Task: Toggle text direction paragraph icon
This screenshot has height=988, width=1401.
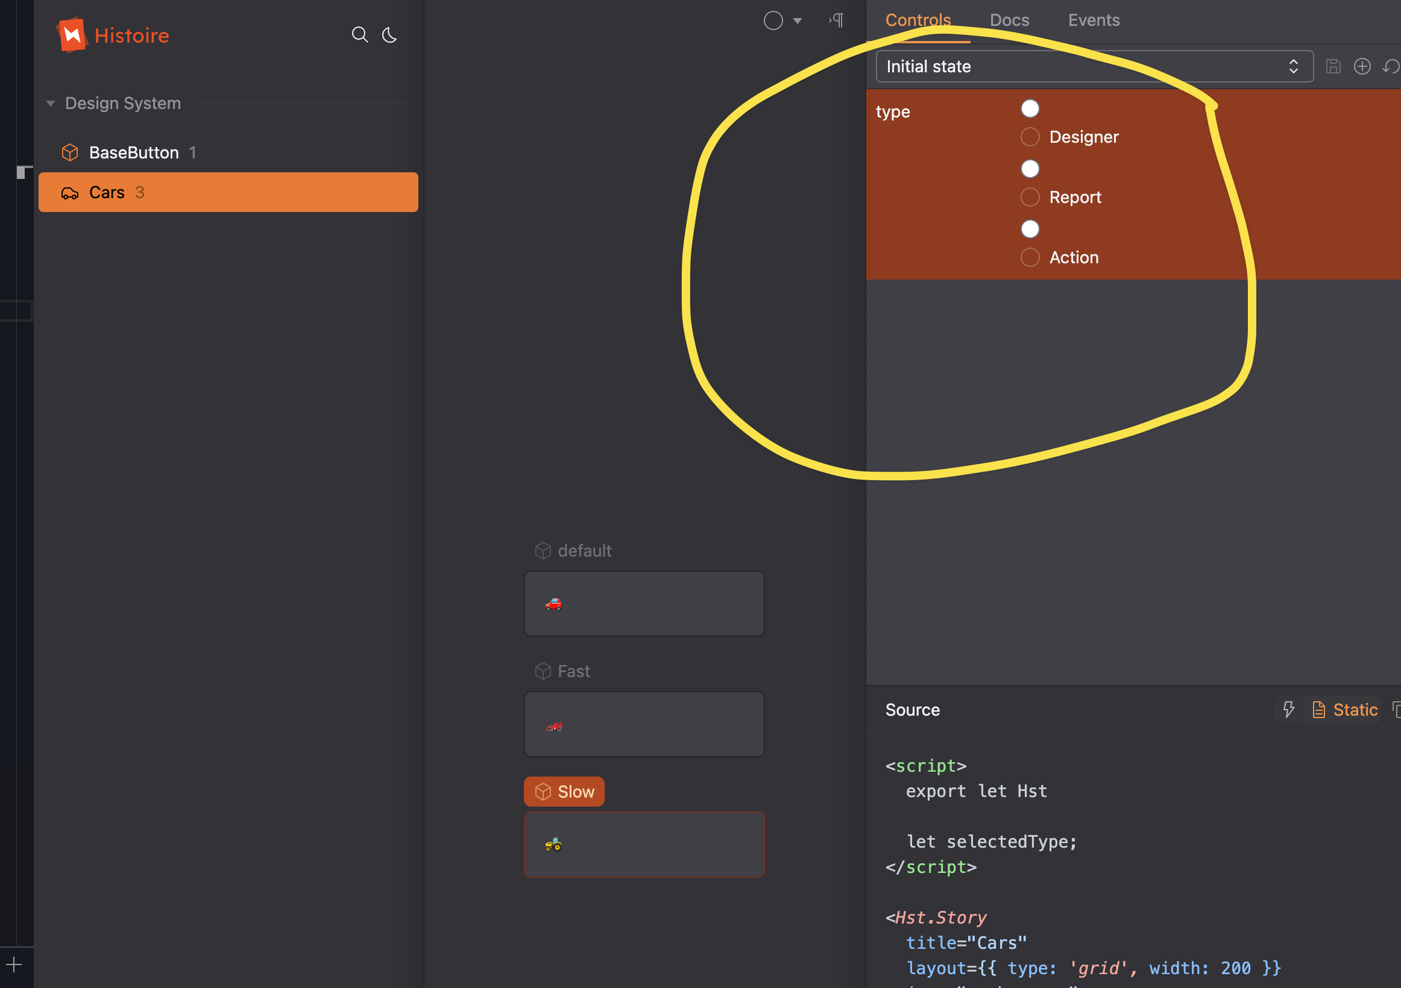Action: tap(837, 20)
